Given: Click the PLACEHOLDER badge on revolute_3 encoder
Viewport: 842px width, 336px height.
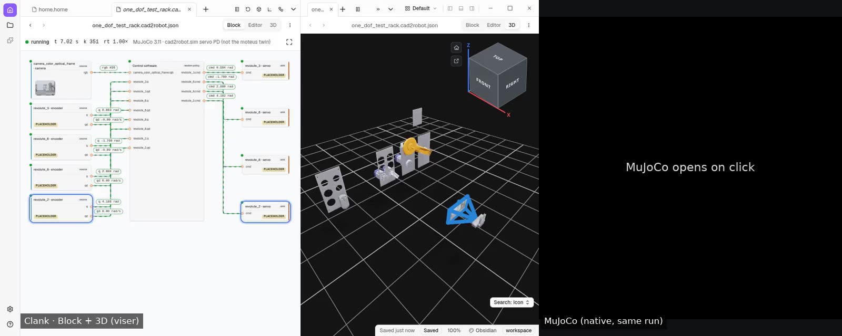Looking at the screenshot, I should pos(46,124).
